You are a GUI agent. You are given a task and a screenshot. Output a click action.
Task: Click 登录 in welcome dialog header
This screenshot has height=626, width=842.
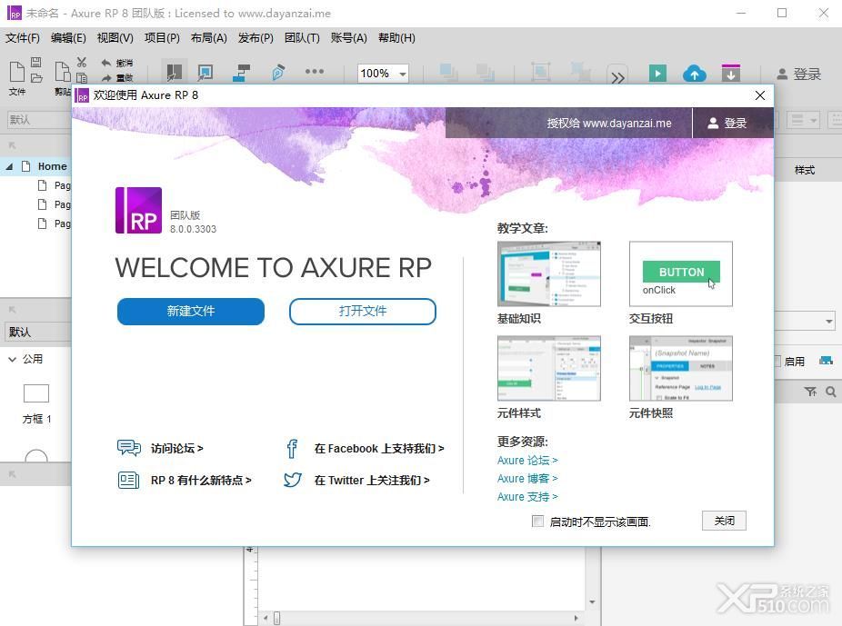[x=727, y=124]
